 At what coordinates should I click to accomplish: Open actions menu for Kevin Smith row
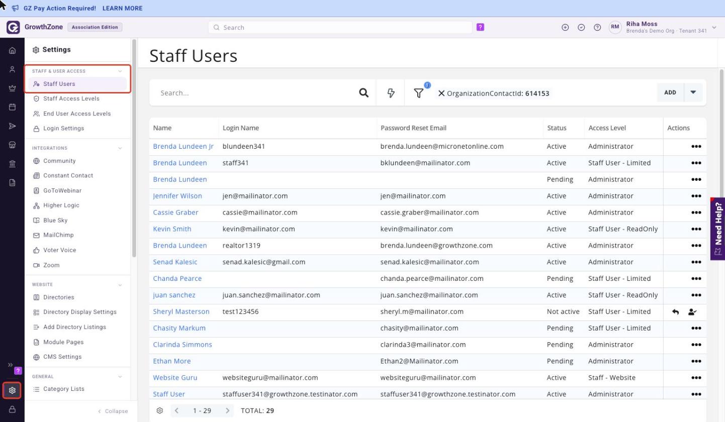[x=696, y=229]
